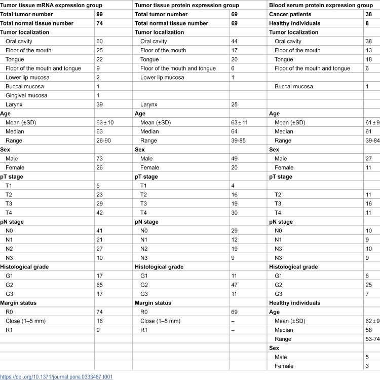The height and width of the screenshot is (380, 380).
Task: Click the mRNA group age range value 26-90
Action: pos(103,141)
